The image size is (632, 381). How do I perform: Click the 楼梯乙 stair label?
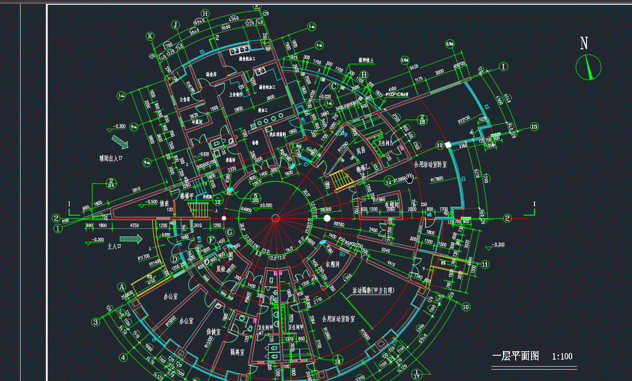pos(363,168)
